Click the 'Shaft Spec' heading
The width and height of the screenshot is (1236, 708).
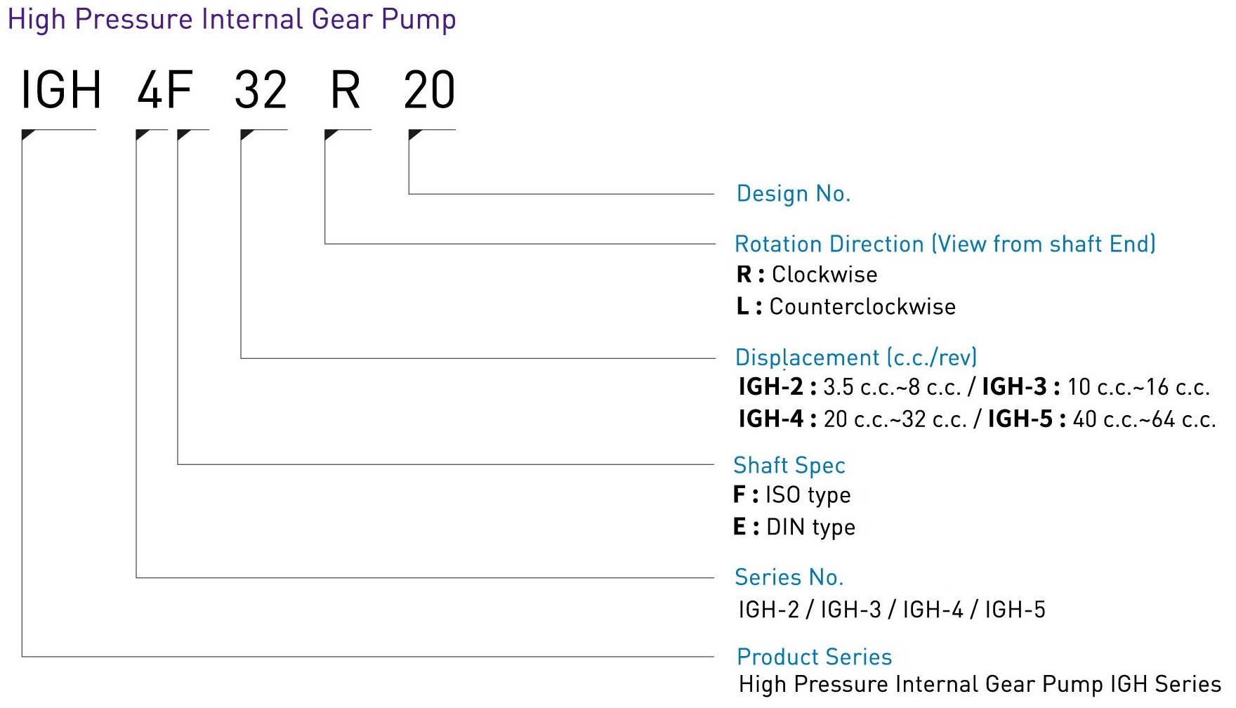tap(789, 465)
